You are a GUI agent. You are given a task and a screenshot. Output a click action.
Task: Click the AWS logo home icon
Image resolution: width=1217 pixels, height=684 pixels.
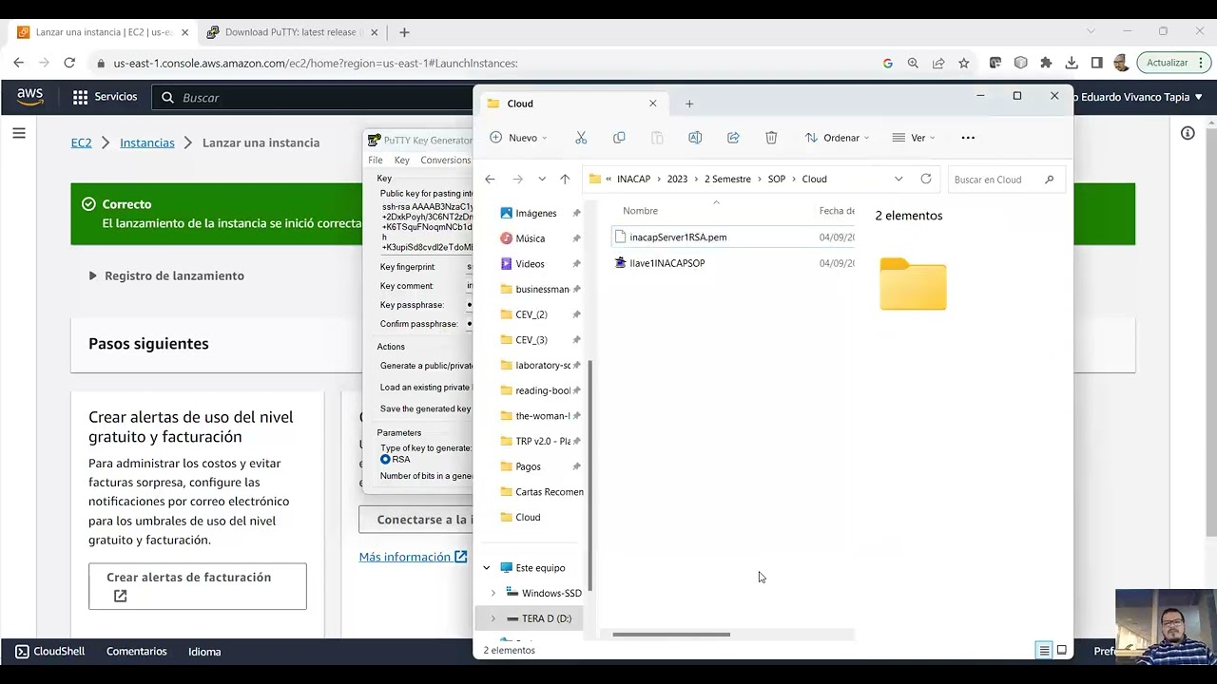30,97
